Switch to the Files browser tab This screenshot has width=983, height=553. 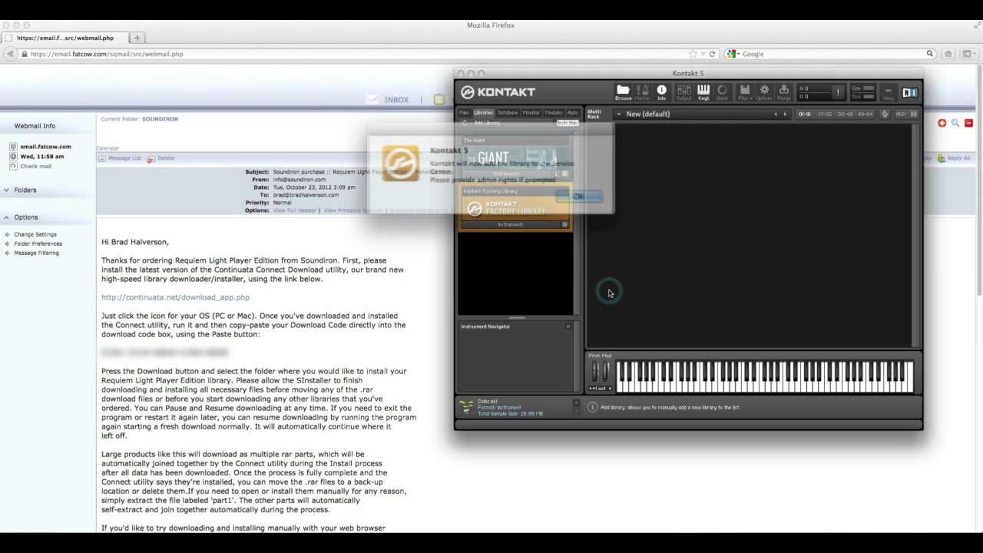tap(465, 113)
